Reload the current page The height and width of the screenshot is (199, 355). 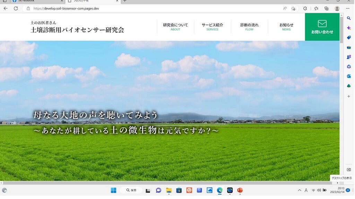coord(16,9)
